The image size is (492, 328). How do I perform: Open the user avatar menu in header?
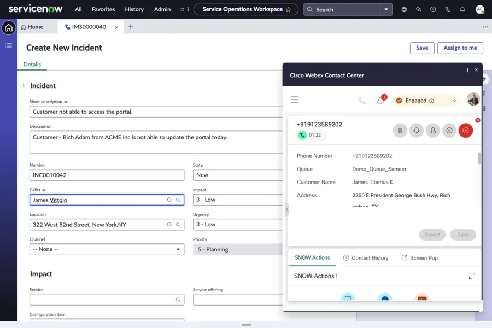point(480,9)
